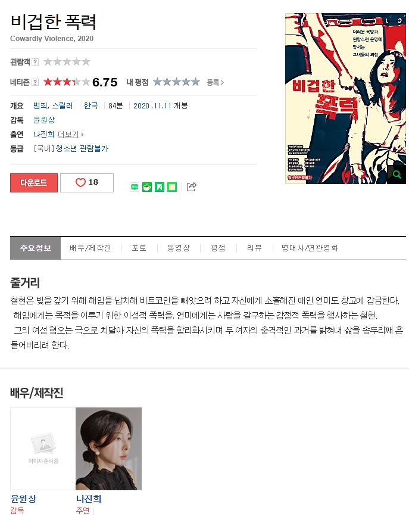The height and width of the screenshot is (523, 409).
Task: Share the movie to Naver Blog
Action: [135, 187]
